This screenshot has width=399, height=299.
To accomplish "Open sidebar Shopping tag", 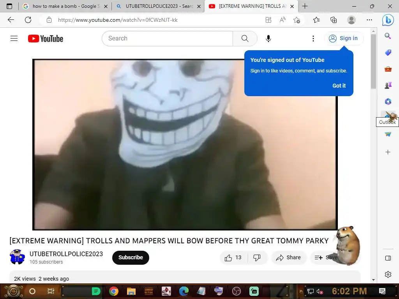I will click(x=388, y=53).
